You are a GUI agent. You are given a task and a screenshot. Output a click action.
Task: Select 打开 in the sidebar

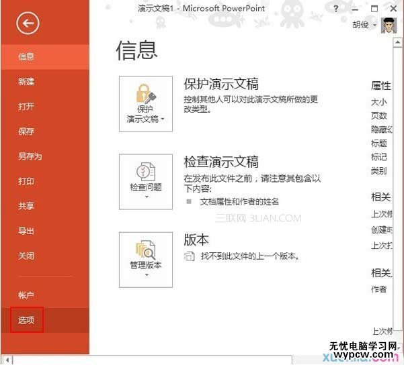pos(45,107)
